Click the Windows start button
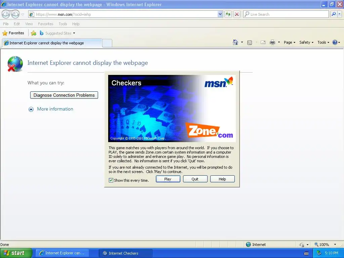 [16, 253]
